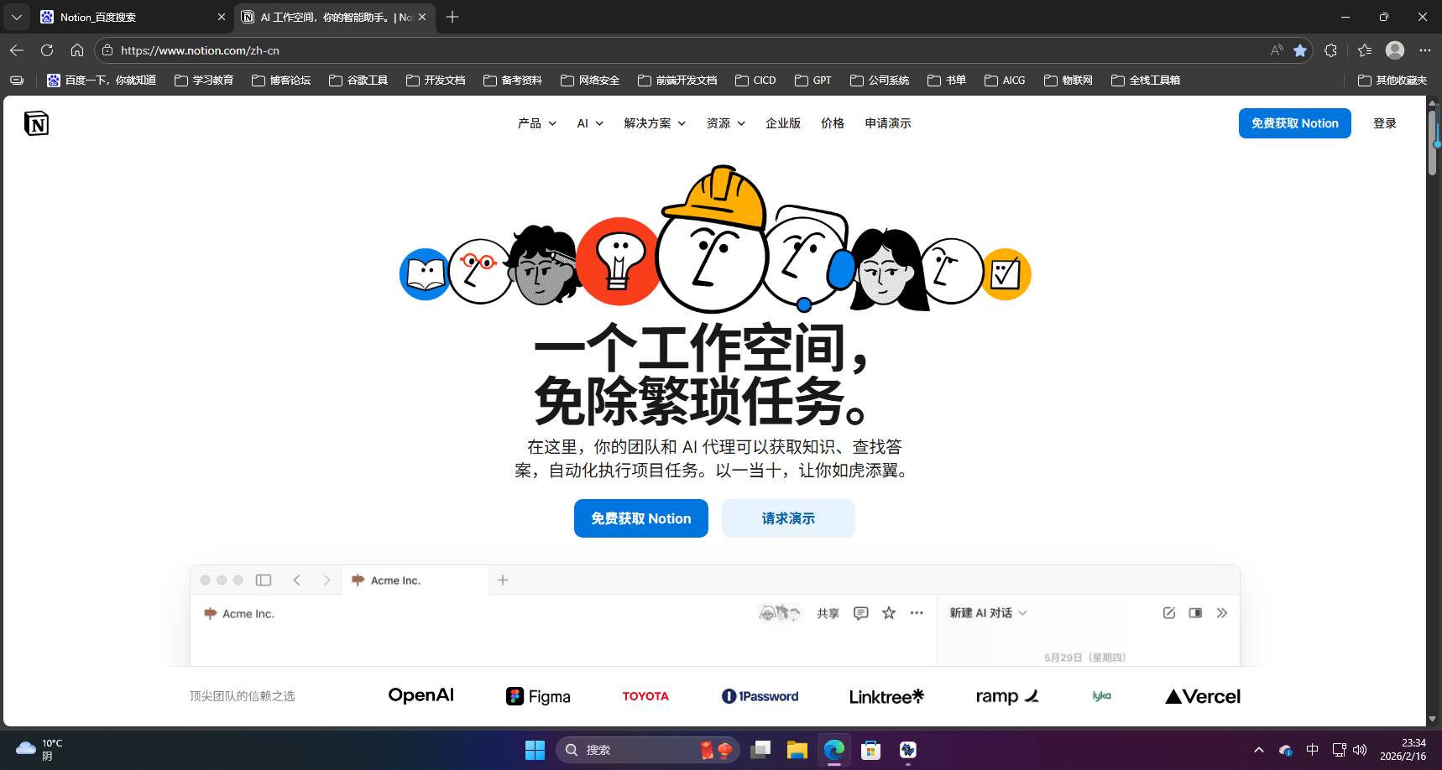Click 请求演示 button
1442x770 pixels.
point(788,518)
